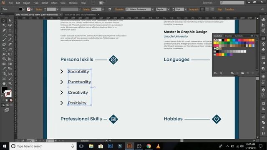Open the Object menu
The width and height of the screenshot is (267, 150).
tap(27, 3)
